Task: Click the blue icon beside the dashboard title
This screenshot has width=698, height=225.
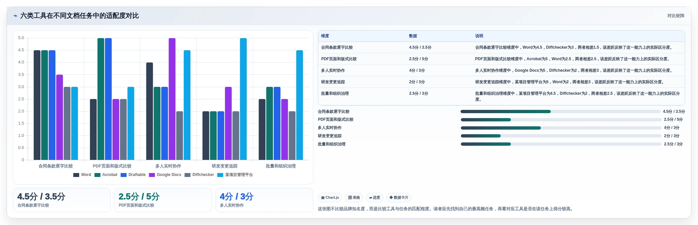Action: [15, 16]
